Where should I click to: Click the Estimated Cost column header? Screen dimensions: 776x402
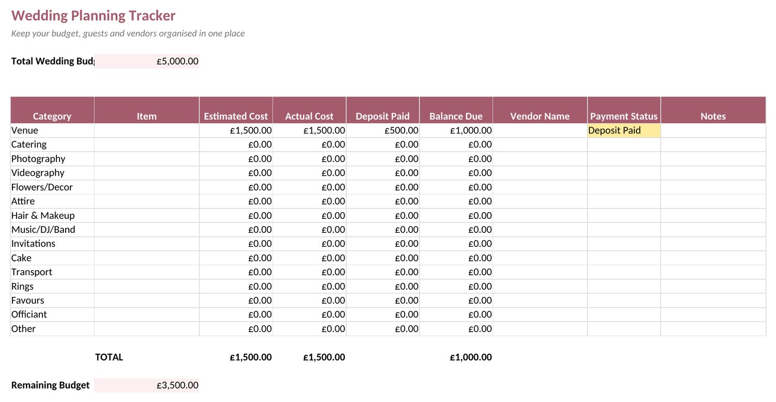pos(236,110)
